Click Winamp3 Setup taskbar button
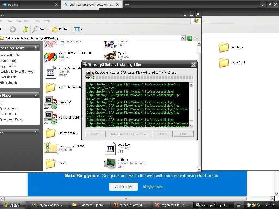 click(214, 205)
